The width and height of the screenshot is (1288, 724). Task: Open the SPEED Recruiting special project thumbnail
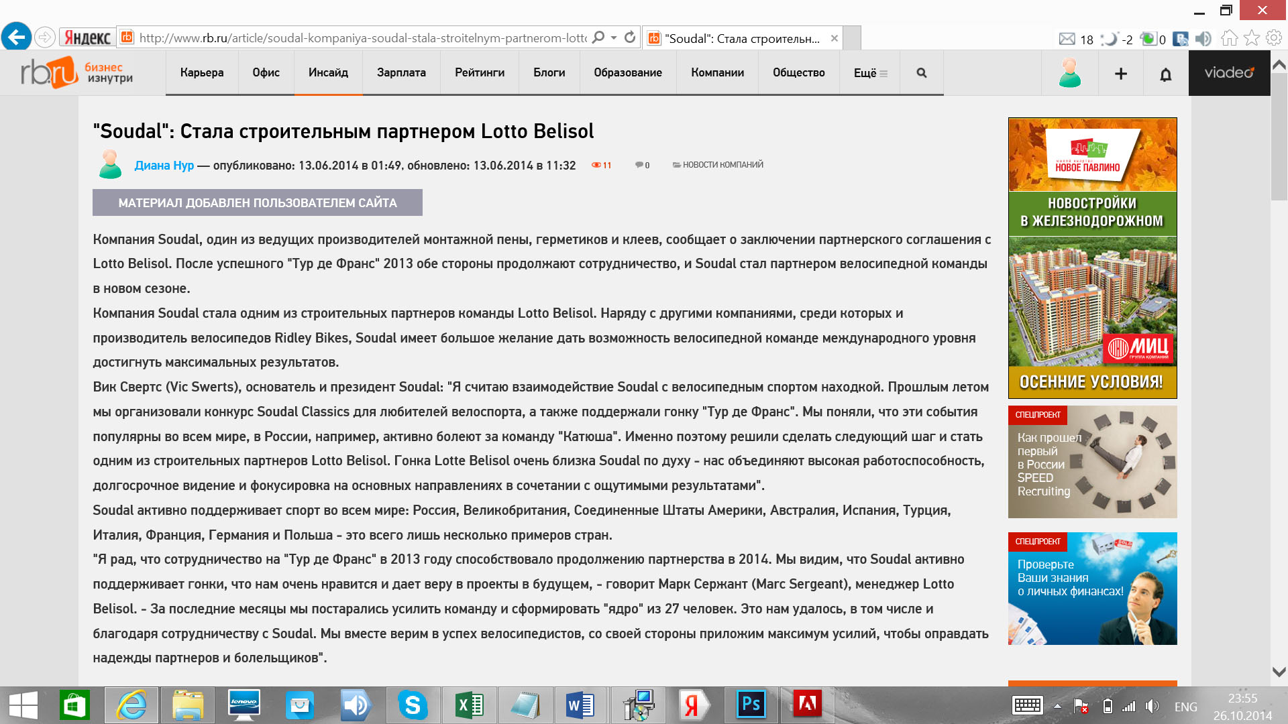coord(1092,462)
